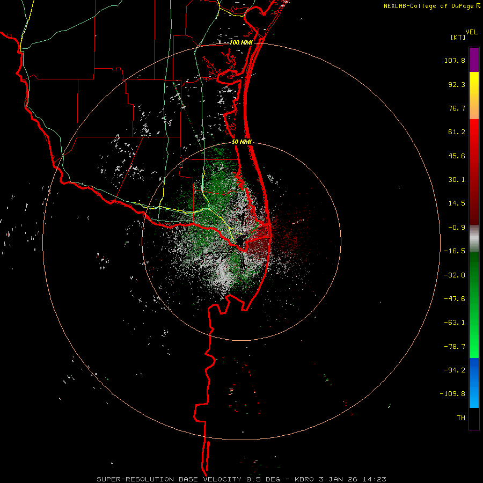Click the -16.5 velocity scale value
The image size is (483, 483).
[455, 251]
